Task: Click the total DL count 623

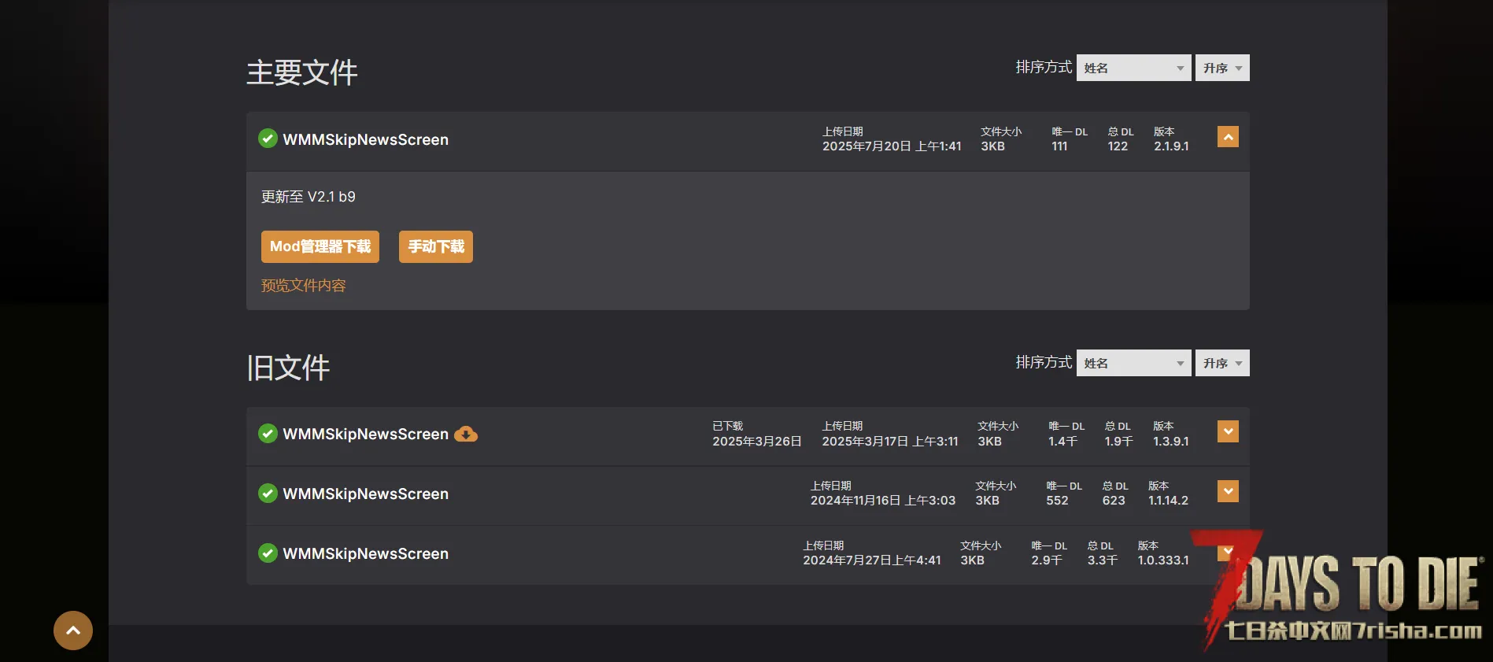Action: 1114,501
